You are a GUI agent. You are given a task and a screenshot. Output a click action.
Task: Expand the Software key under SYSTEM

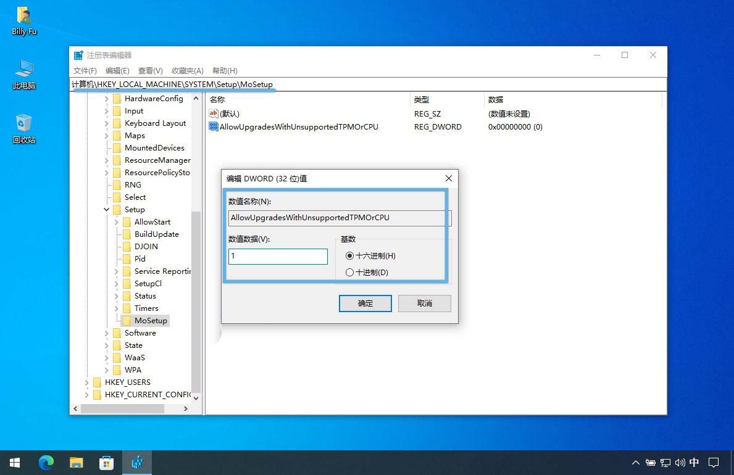(x=106, y=332)
